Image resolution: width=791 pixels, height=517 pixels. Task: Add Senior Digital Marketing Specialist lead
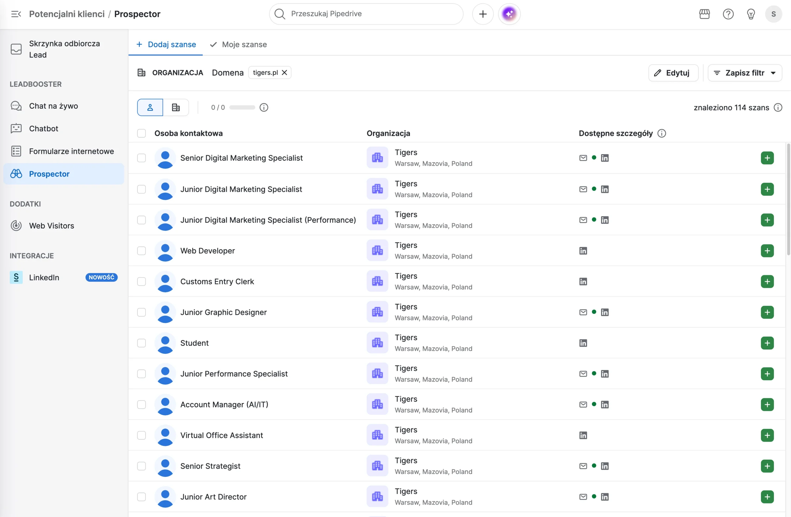[767, 158]
